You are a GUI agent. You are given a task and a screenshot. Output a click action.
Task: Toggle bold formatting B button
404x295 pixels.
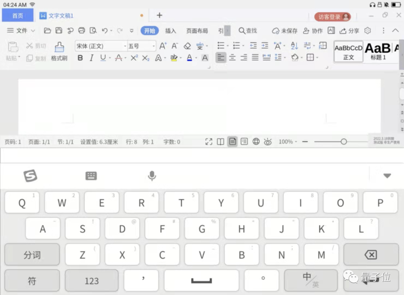pyautogui.click(x=80, y=58)
